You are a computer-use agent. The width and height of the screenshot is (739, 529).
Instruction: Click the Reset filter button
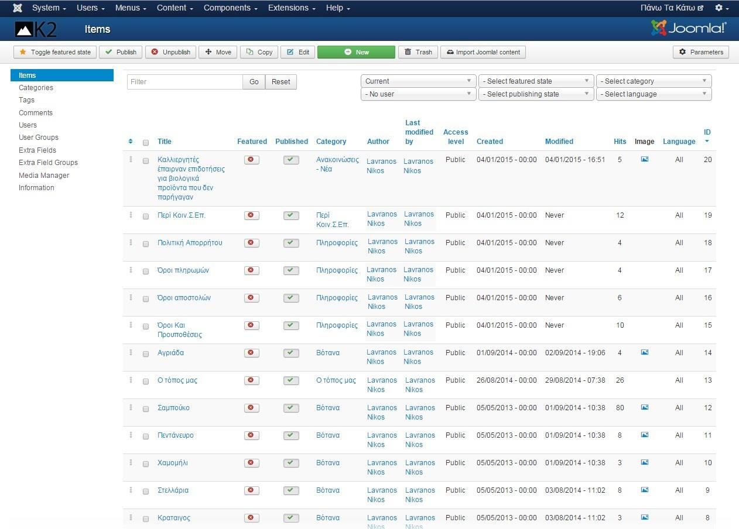pyautogui.click(x=281, y=82)
